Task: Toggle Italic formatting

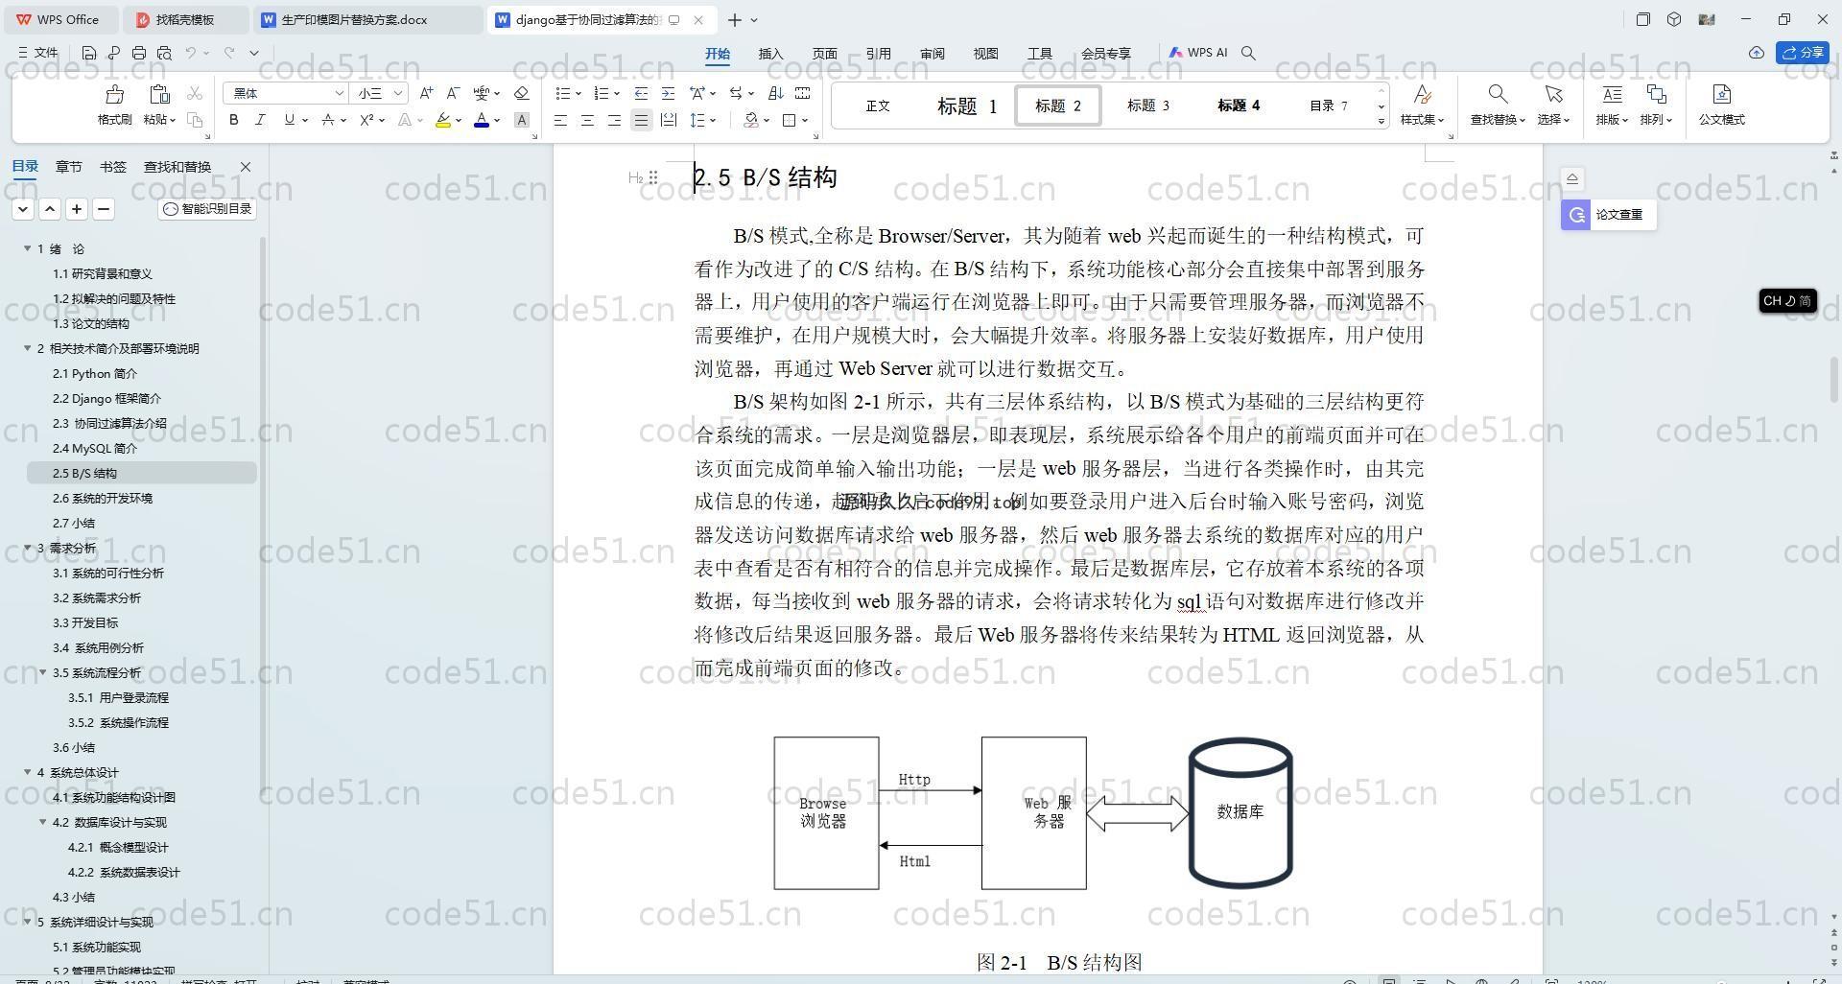Action: pyautogui.click(x=260, y=120)
